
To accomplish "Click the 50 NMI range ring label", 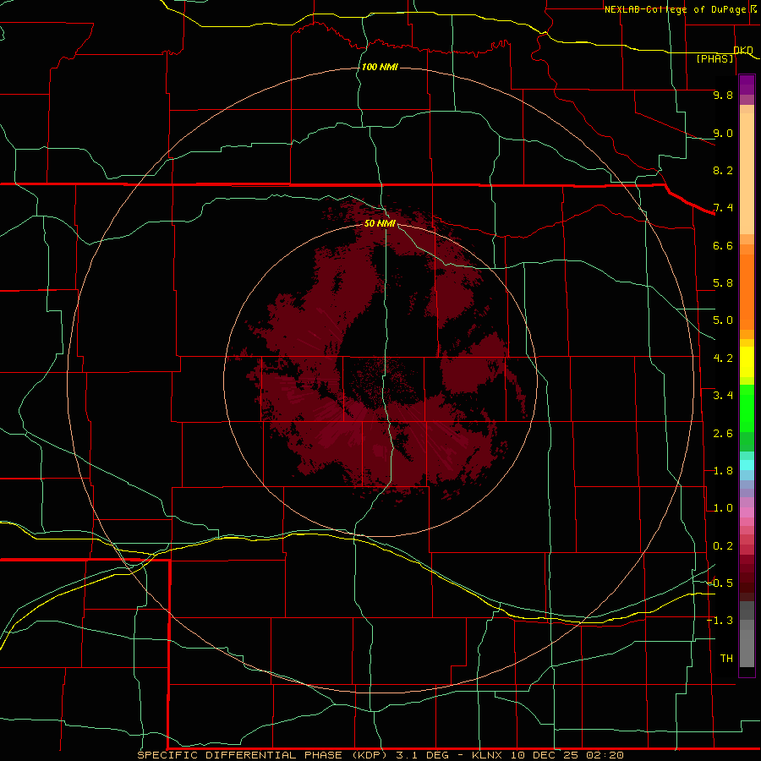I will [x=380, y=223].
